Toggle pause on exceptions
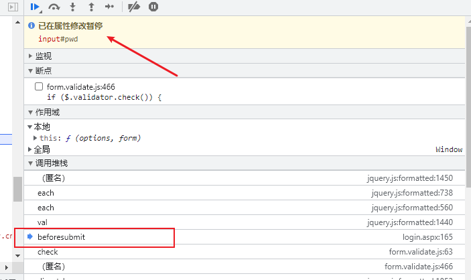The width and height of the screenshot is (471, 280). (153, 7)
